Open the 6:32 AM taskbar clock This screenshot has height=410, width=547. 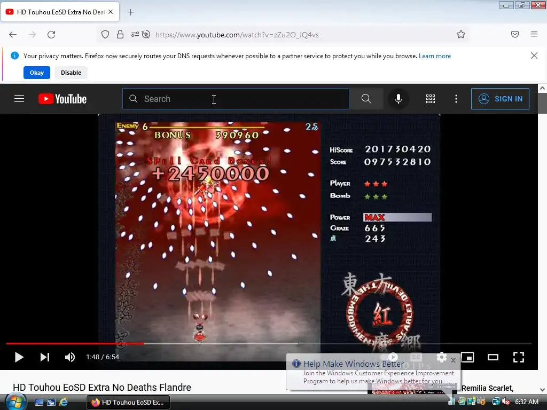[526, 402]
